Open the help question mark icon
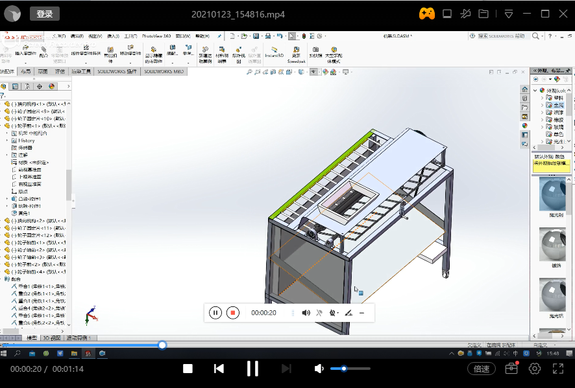The height and width of the screenshot is (388, 575). (550, 36)
